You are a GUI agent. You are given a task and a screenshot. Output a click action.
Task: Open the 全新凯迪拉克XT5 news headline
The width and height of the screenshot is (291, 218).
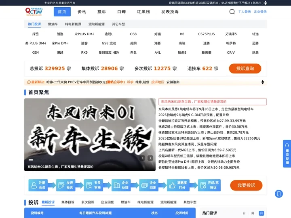click(202, 121)
